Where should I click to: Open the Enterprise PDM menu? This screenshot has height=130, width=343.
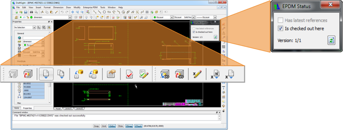tap(90, 7)
